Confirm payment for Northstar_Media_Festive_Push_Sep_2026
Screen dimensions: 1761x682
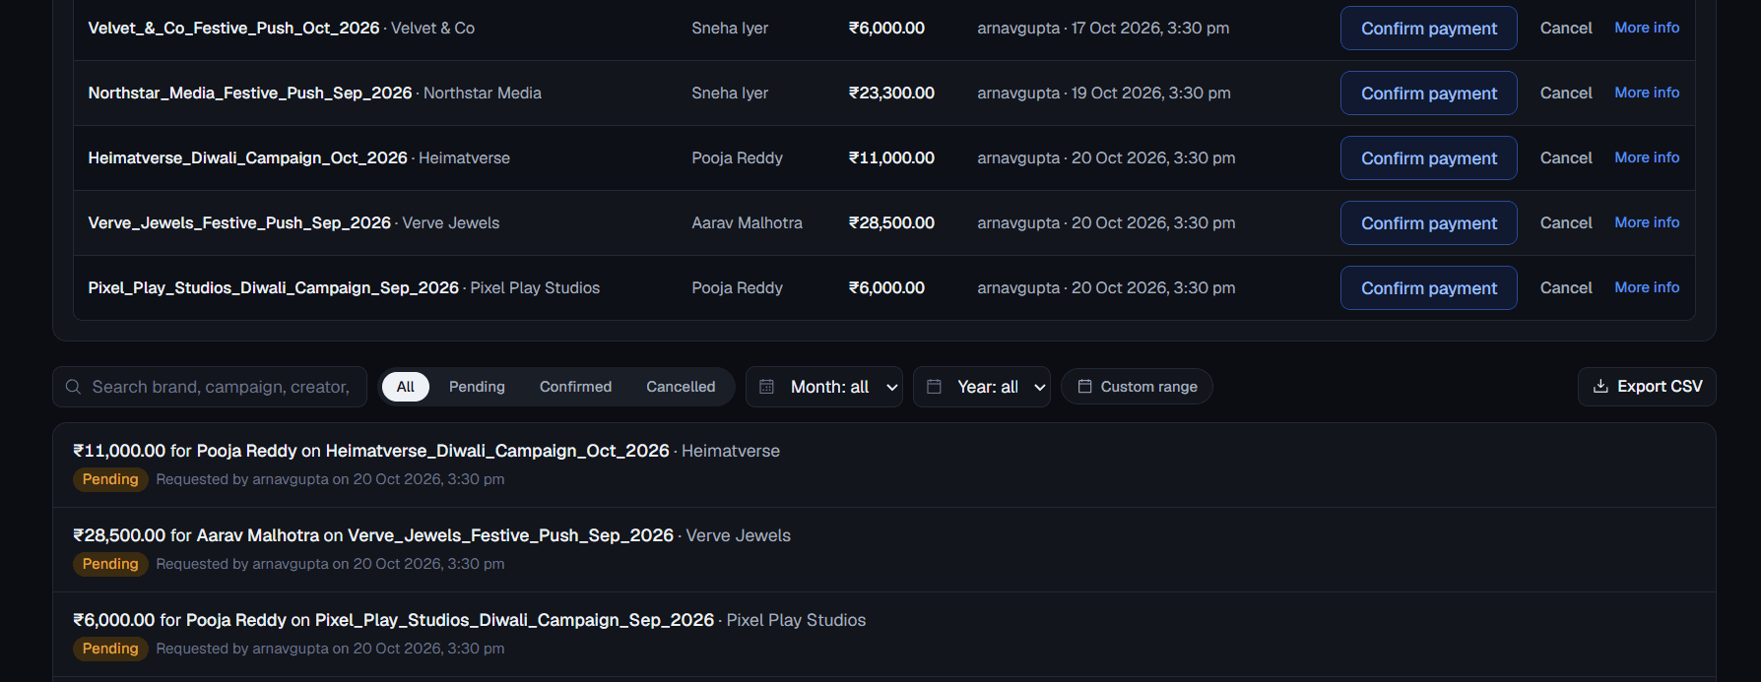pyautogui.click(x=1428, y=93)
